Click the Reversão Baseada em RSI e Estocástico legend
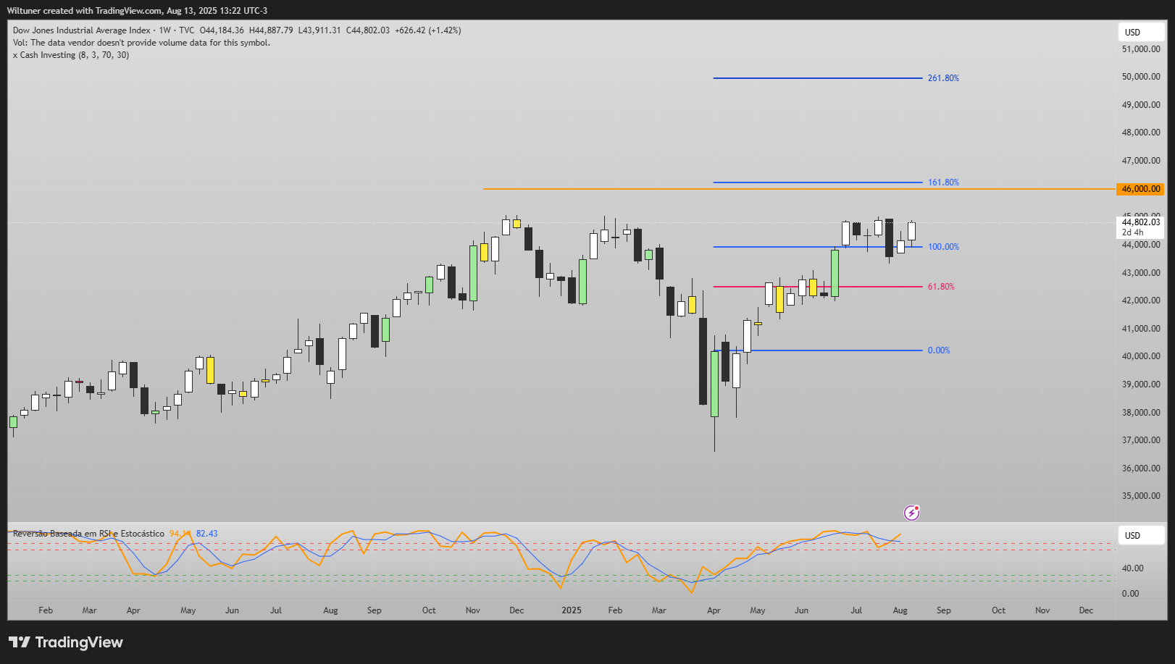 point(88,534)
